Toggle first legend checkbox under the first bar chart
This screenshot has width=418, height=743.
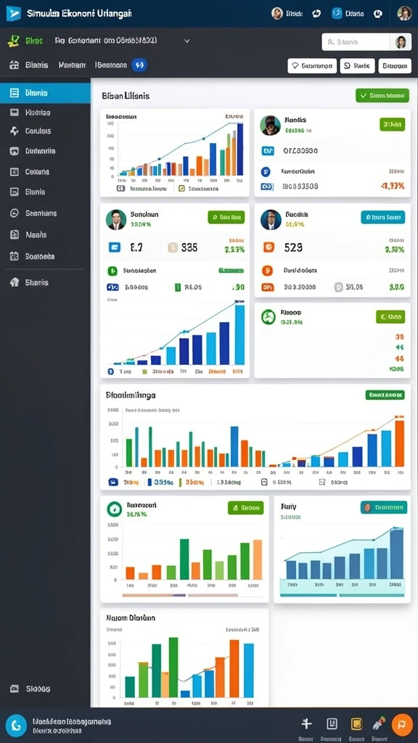tap(120, 188)
